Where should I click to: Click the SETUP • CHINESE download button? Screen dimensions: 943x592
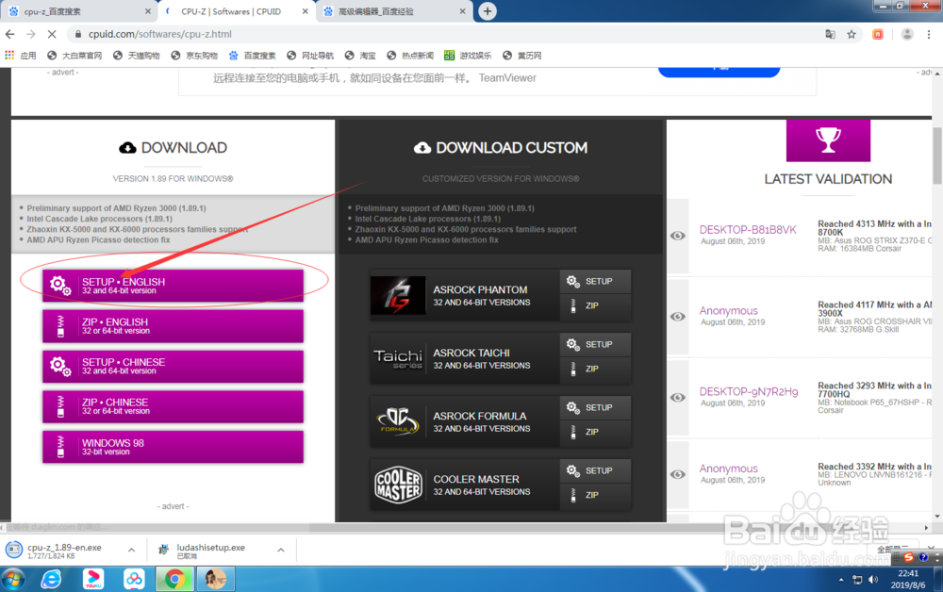(x=173, y=366)
